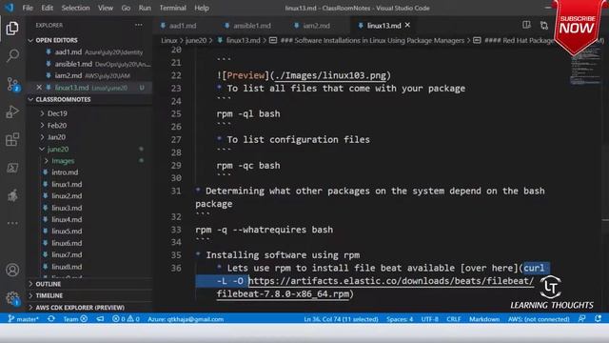Click june20 in the breadcrumb path

click(x=196, y=40)
